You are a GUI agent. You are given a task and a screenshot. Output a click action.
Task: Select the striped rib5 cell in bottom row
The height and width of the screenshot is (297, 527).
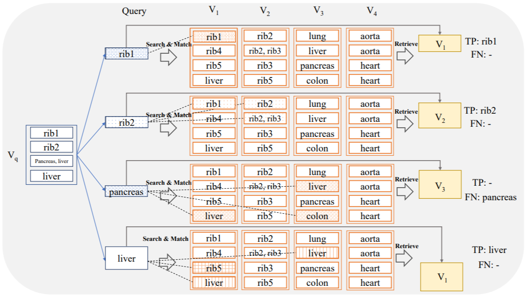(214, 268)
